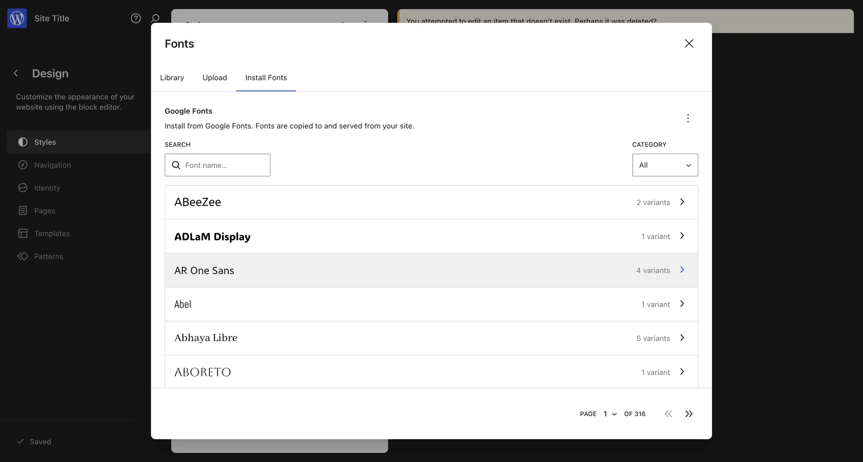
Task: Open Patterns in the Design menu
Action: pyautogui.click(x=79, y=256)
